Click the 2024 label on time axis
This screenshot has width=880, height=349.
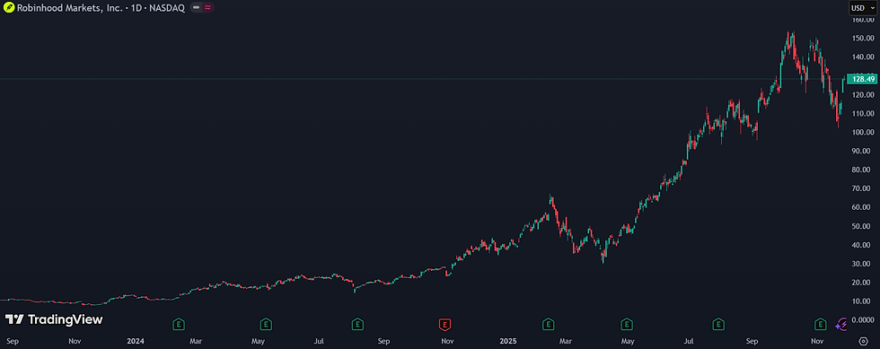pos(136,341)
